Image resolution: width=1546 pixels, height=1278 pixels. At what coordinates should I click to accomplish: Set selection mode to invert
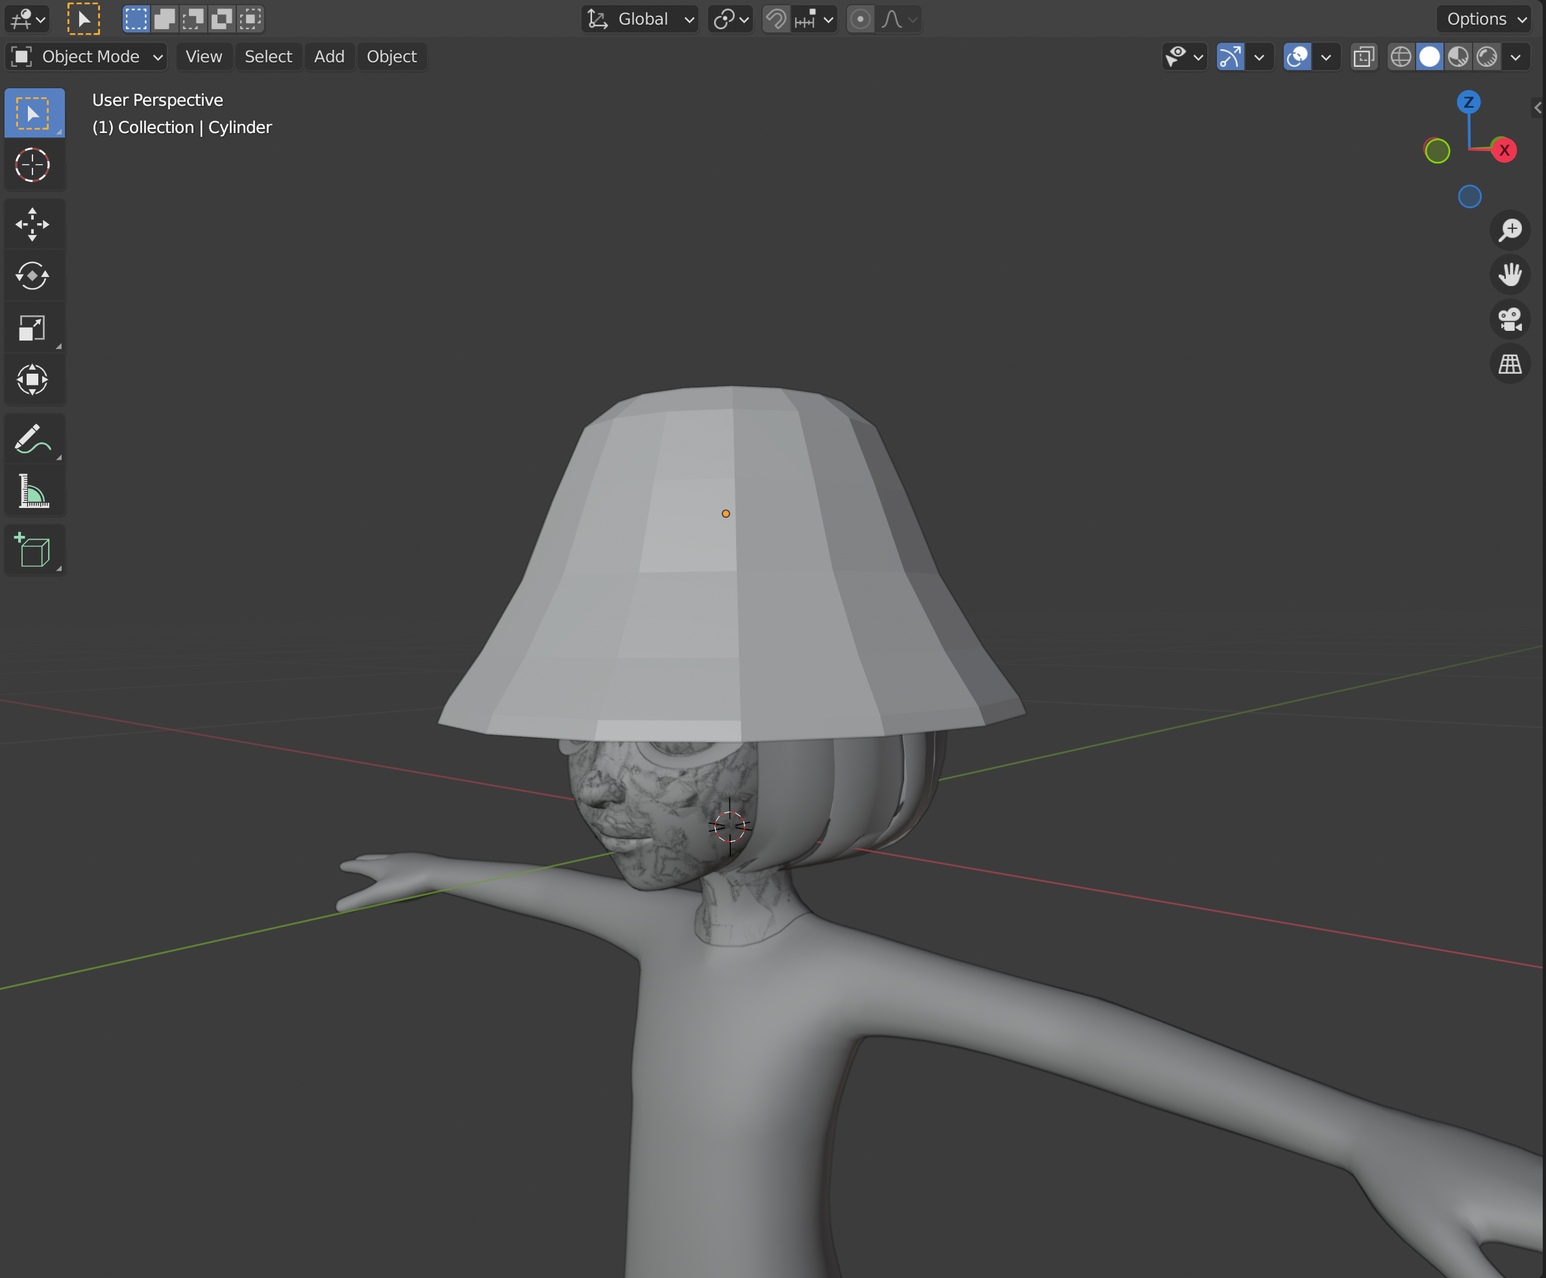tap(221, 18)
